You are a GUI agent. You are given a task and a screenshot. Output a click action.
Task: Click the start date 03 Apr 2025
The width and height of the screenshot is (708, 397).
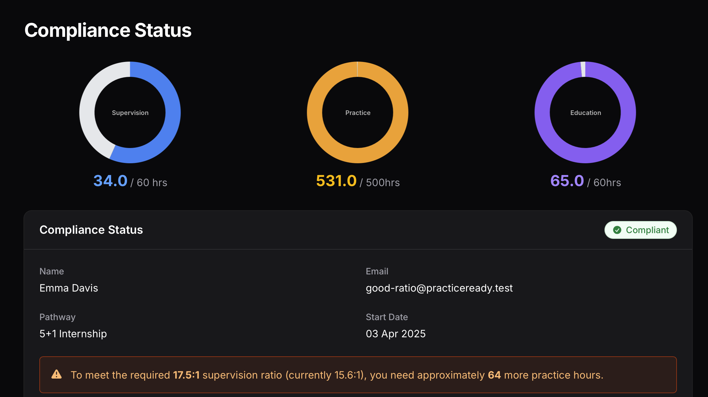[396, 334]
